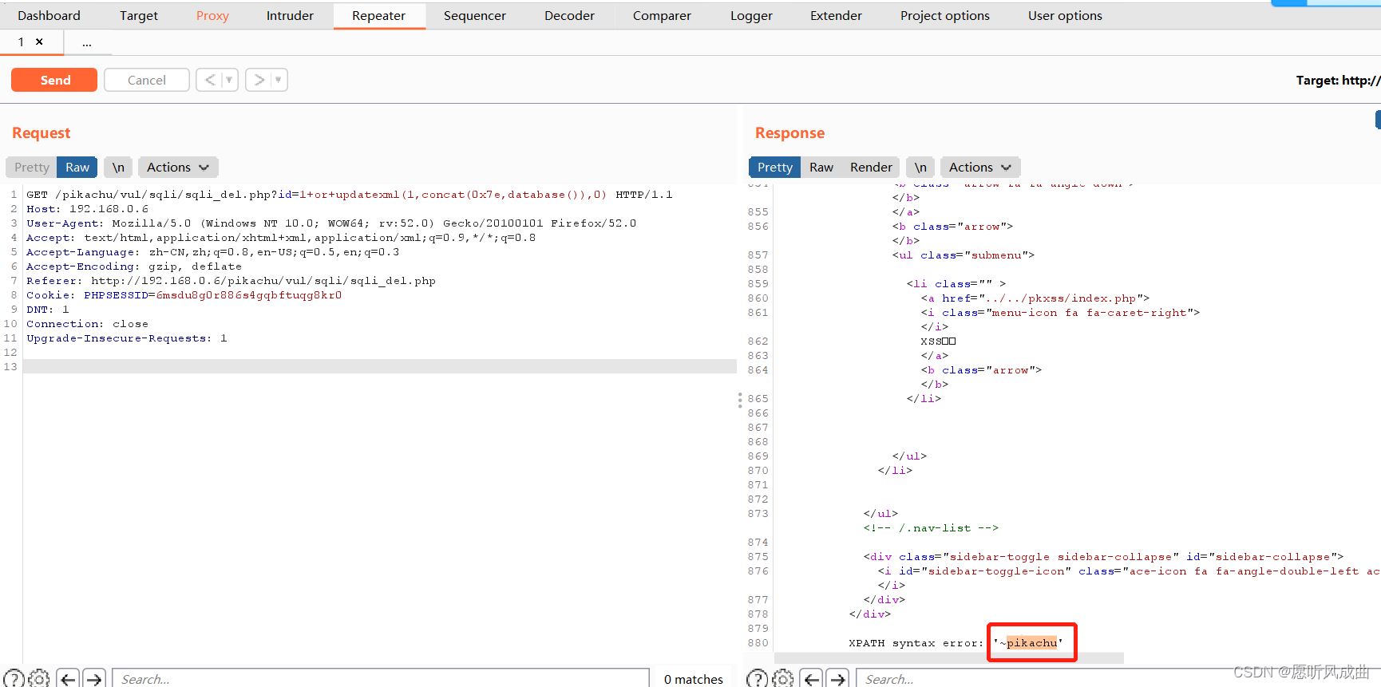
Task: Click the Request/Response pane splitter handle
Action: point(740,401)
